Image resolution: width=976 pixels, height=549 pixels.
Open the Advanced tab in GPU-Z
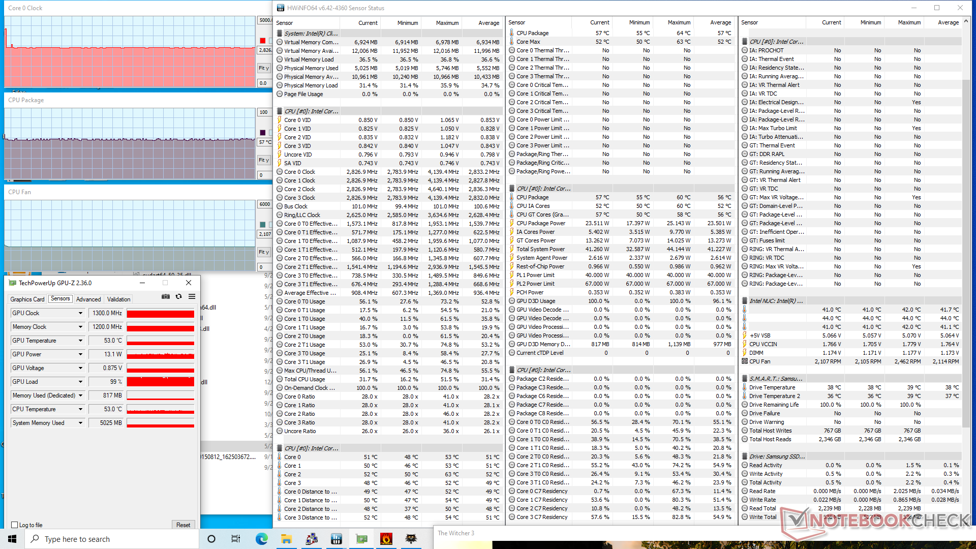pyautogui.click(x=88, y=299)
